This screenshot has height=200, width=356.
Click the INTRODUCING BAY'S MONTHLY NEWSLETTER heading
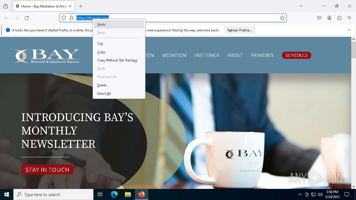[x=77, y=131]
